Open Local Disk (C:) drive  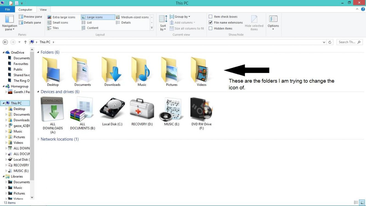point(112,110)
